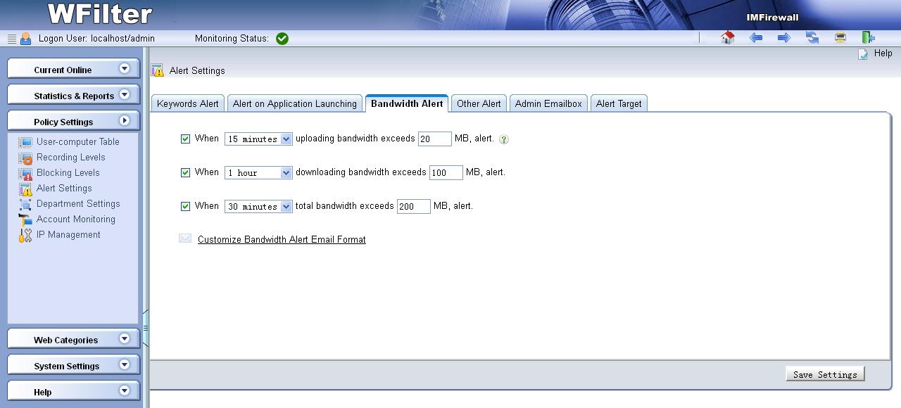Screen dimensions: 901x408
Task: Click the refresh icon in top toolbar
Action: (812, 38)
